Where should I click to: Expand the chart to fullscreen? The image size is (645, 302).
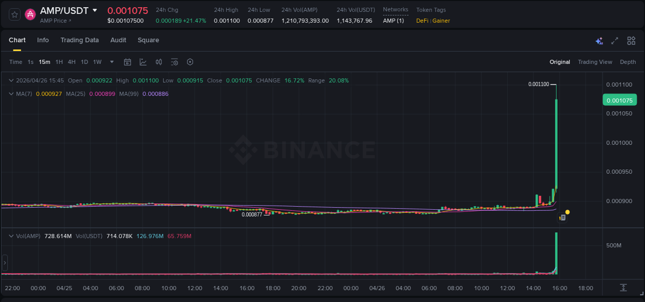coord(615,40)
